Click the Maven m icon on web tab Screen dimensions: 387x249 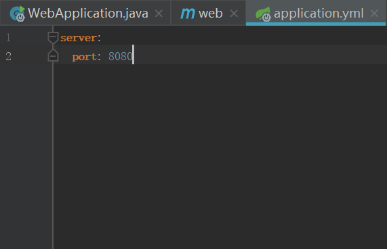(188, 14)
